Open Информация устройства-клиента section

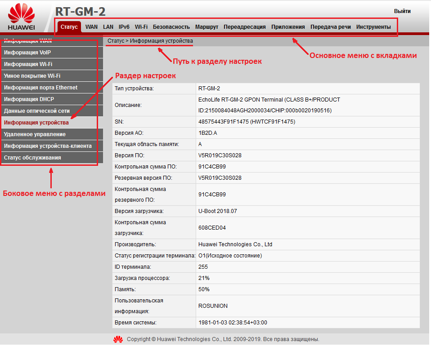pyautogui.click(x=52, y=146)
